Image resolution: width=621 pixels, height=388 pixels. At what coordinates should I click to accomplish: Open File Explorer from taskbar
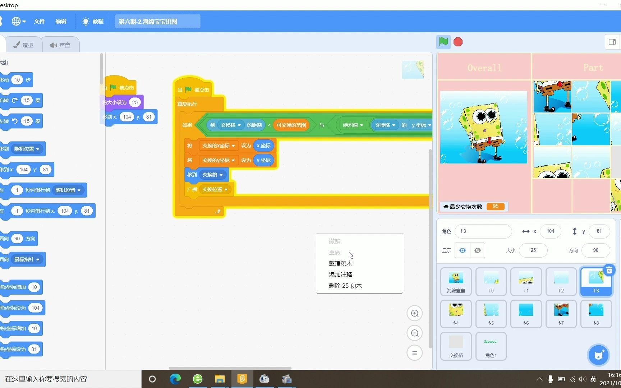(x=220, y=379)
